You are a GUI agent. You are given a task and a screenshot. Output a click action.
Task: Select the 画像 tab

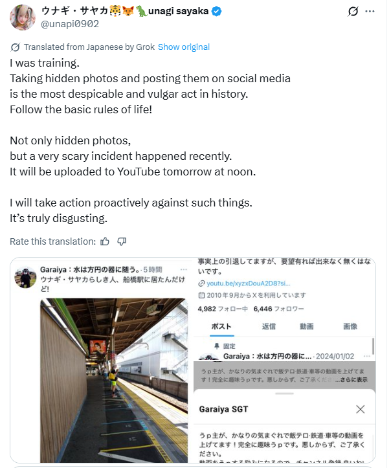(x=350, y=326)
